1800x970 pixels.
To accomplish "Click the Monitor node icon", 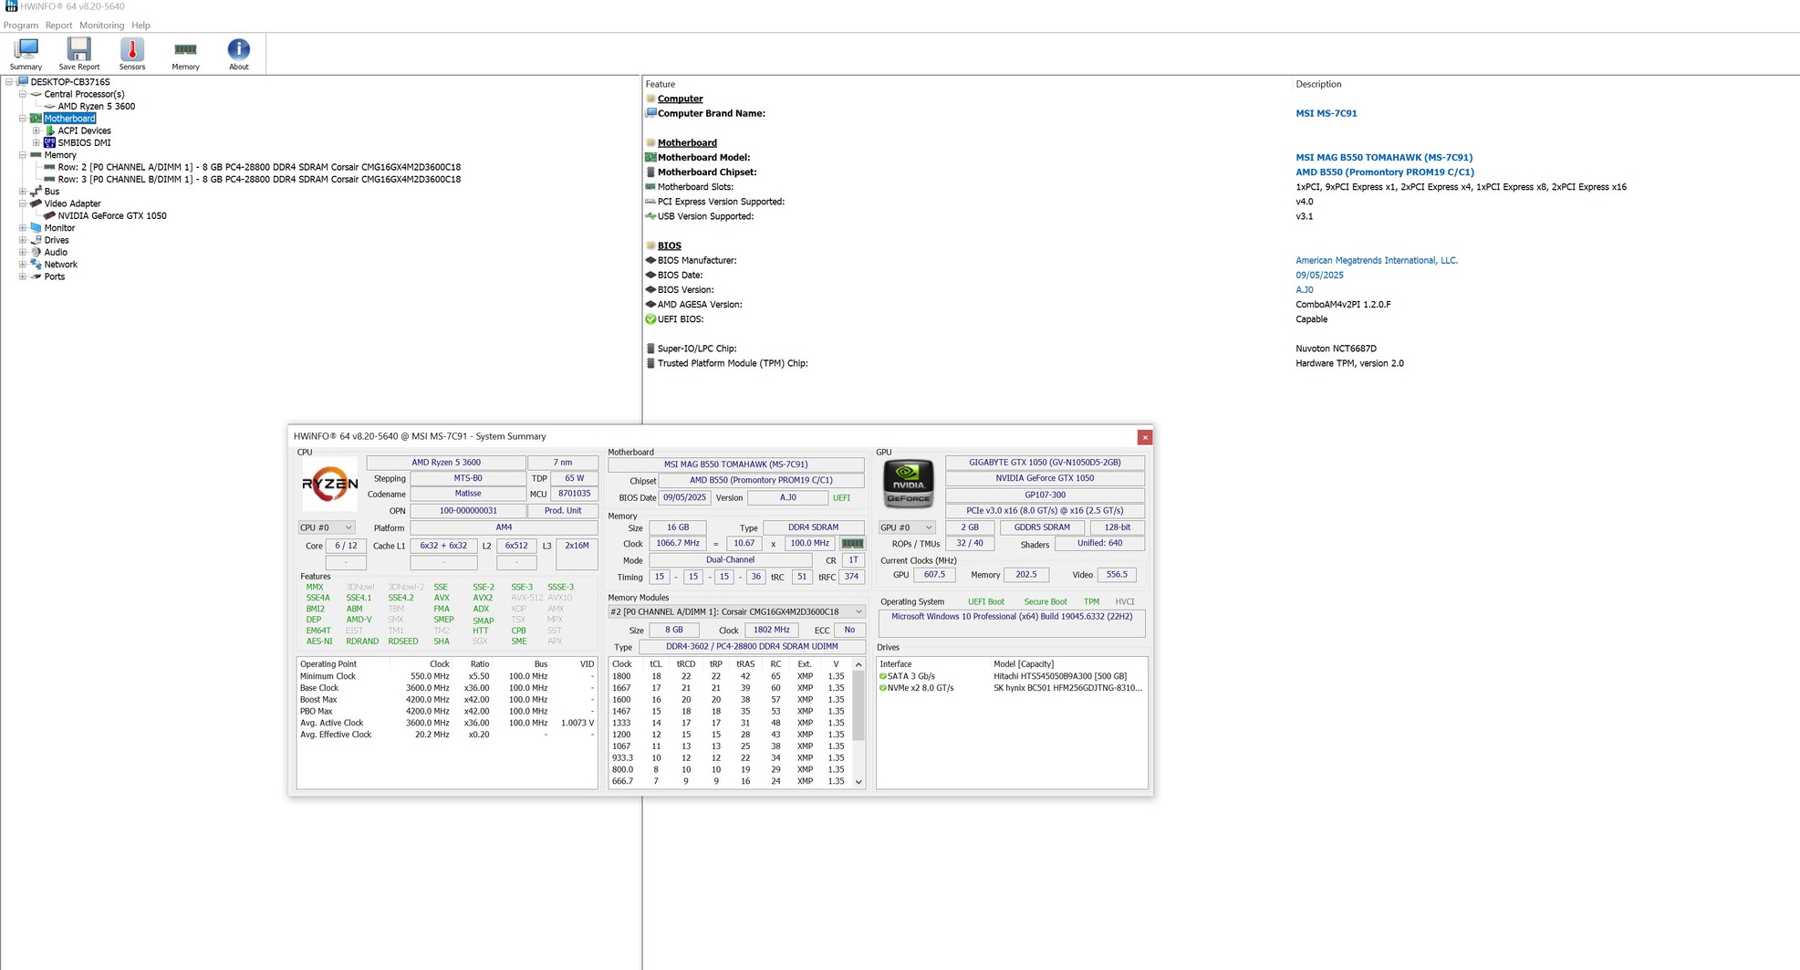I will pos(36,228).
